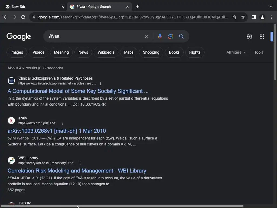
Task: Filter results by Videos
Action: [38, 52]
